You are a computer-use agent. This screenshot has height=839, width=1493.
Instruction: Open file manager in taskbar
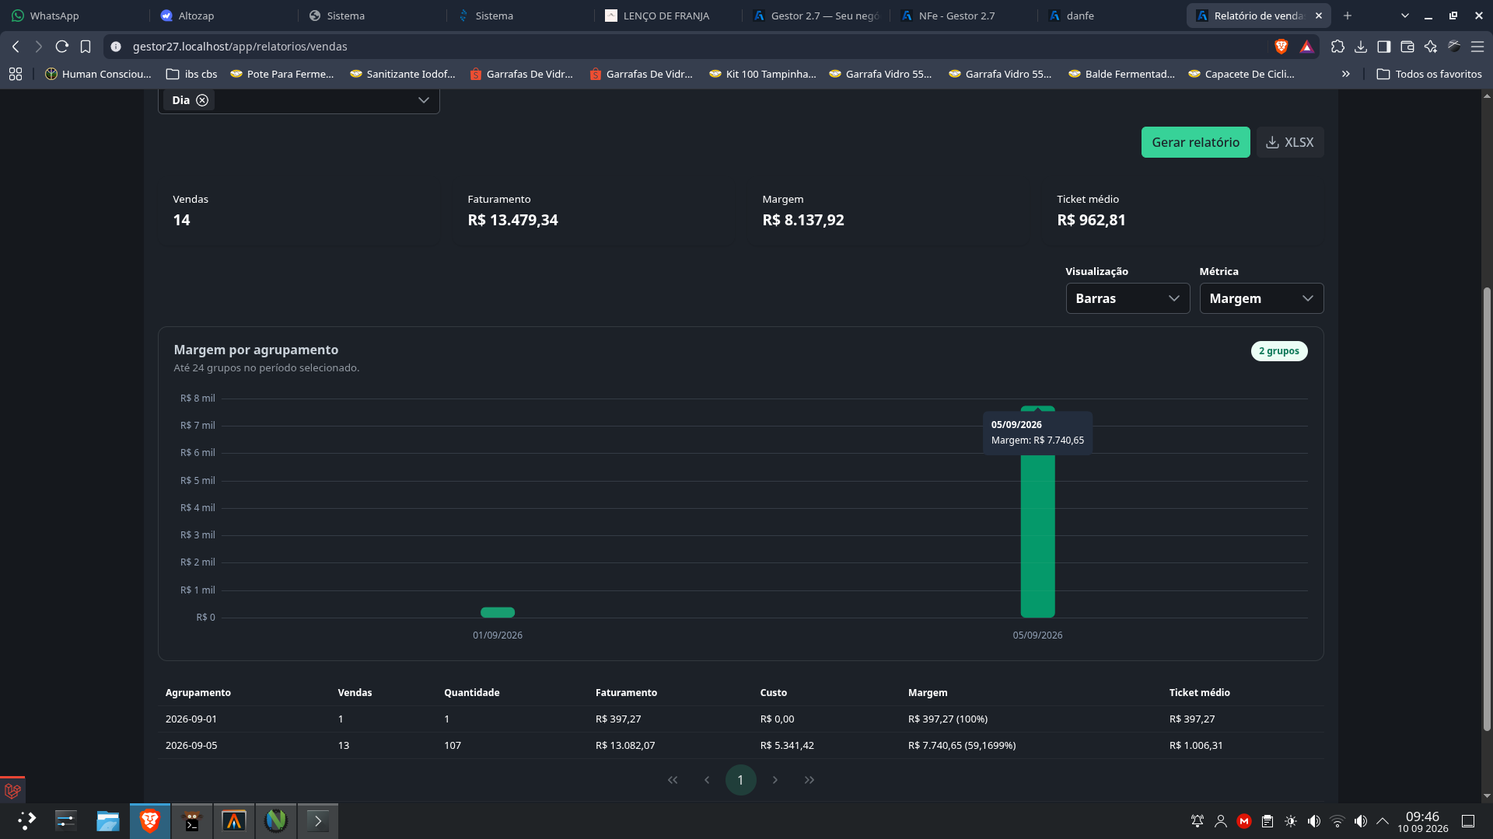[108, 820]
